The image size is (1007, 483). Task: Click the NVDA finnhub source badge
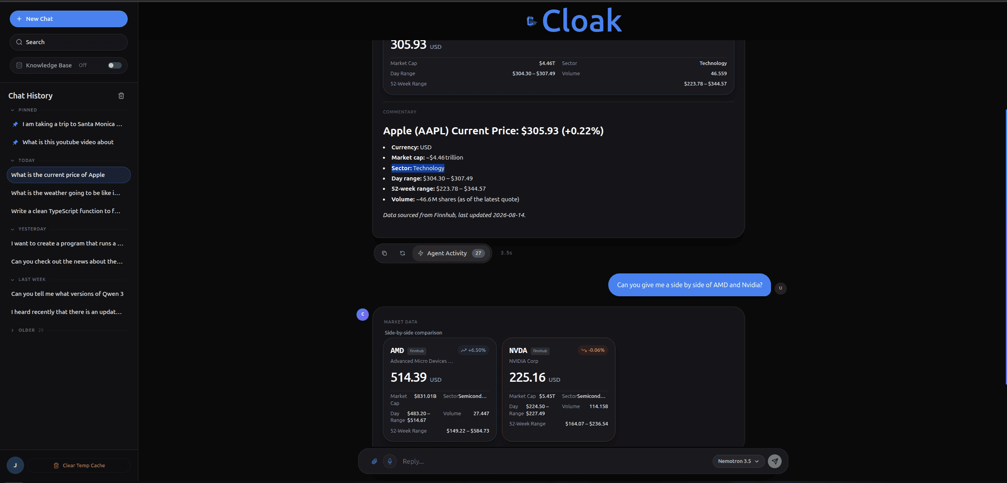click(540, 351)
